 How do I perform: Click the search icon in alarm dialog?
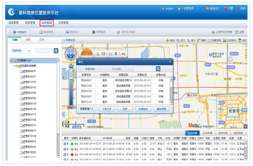[158, 69]
